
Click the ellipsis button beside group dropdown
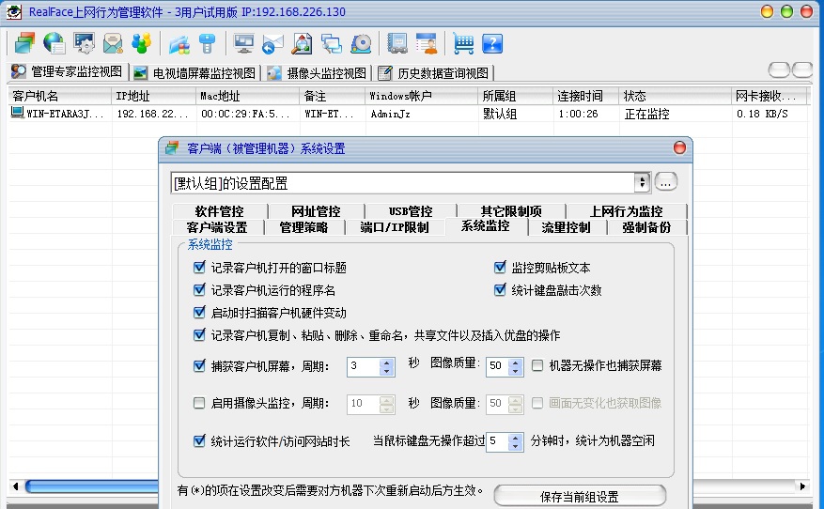point(666,182)
